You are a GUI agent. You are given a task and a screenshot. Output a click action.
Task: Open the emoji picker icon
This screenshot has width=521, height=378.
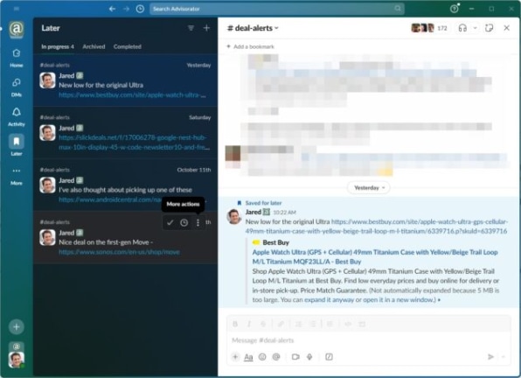[x=262, y=357]
